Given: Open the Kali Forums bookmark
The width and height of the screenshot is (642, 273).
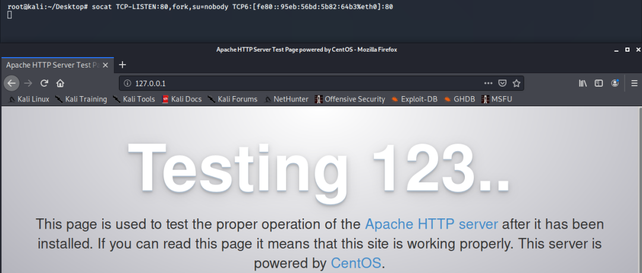Looking at the screenshot, I should pyautogui.click(x=232, y=99).
